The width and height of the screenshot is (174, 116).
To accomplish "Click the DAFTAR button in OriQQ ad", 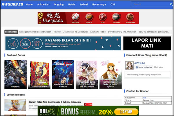I will [x=126, y=112].
